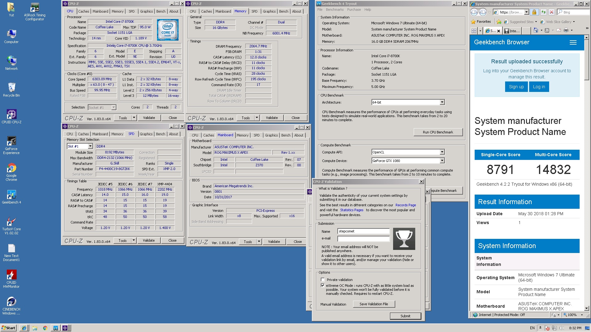Open the Architecture 64-bit dropdown
The height and width of the screenshot is (332, 591).
tap(442, 102)
